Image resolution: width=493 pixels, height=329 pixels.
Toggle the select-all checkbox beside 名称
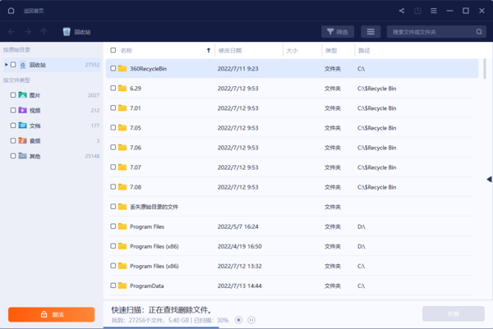(x=113, y=50)
